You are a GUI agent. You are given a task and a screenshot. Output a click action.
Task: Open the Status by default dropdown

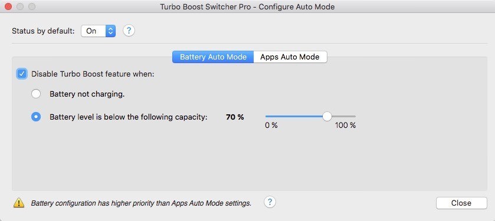pyautogui.click(x=98, y=31)
